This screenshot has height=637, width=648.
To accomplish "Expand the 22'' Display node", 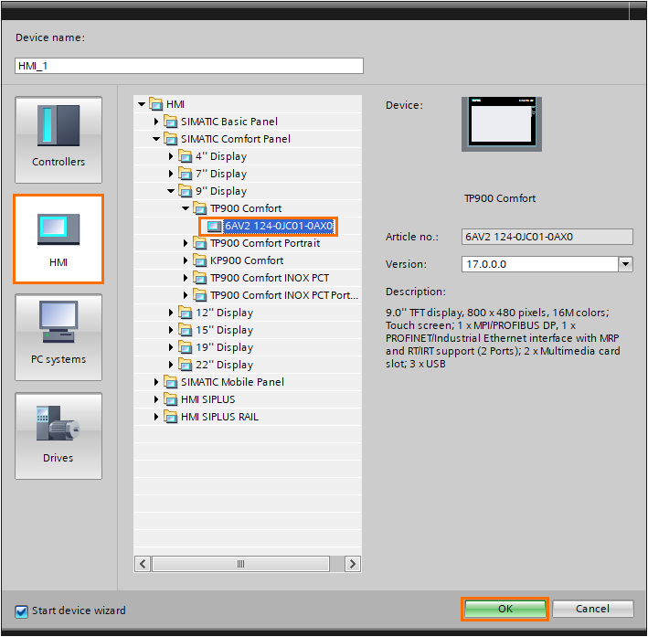I will pos(171,365).
